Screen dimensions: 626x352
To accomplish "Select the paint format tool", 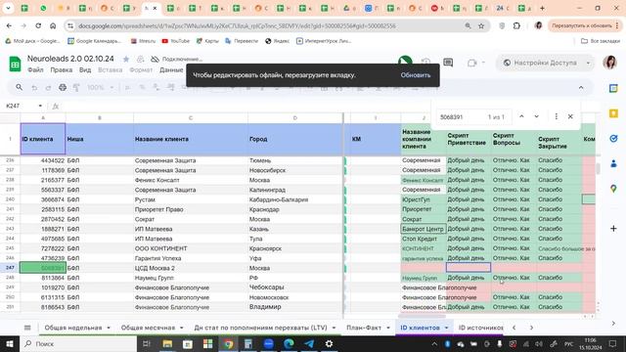I will click(76, 87).
